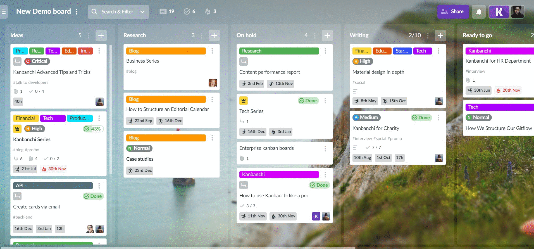Open How to Structure Editorial Calendar menu
This screenshot has width=534, height=249.
click(x=212, y=99)
